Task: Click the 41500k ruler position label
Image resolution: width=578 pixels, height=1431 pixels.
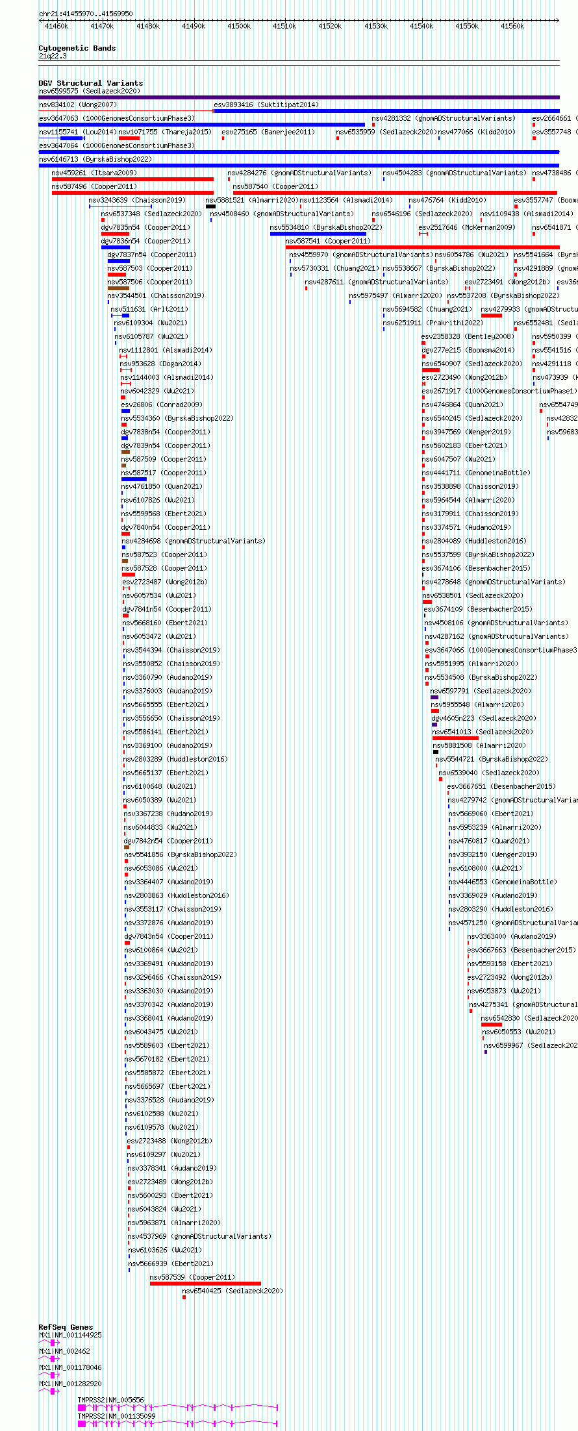Action: (x=239, y=26)
